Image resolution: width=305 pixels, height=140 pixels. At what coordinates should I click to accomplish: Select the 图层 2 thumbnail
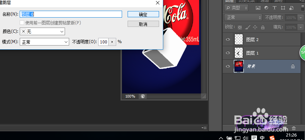(239, 40)
